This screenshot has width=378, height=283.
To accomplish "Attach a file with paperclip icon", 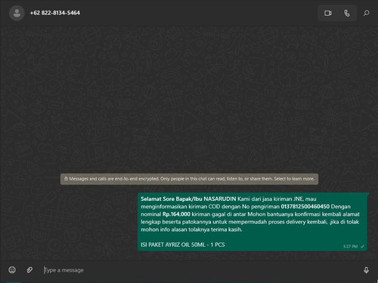I will point(29,270).
